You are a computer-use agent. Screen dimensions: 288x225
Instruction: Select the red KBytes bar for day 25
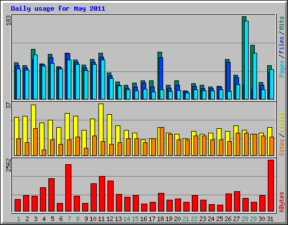[x=220, y=208]
